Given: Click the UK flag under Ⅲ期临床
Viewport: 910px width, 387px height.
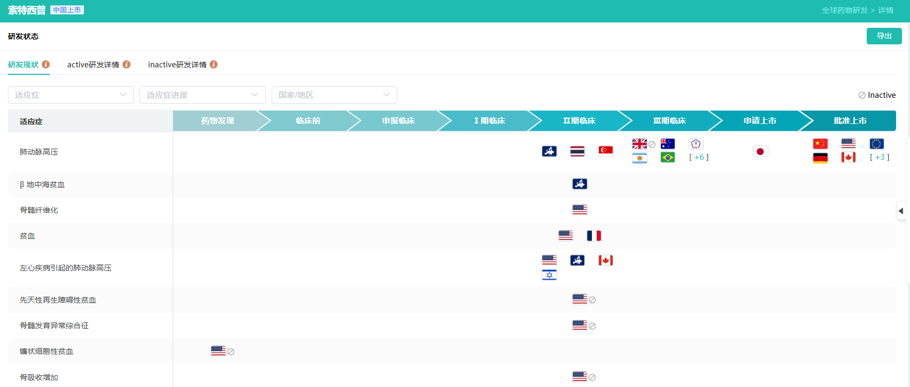Looking at the screenshot, I should pos(639,144).
